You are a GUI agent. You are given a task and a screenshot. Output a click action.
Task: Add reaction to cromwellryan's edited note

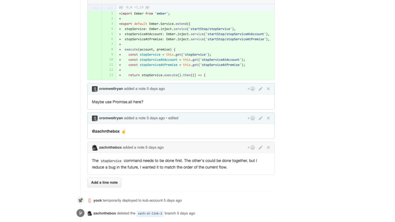point(251,118)
